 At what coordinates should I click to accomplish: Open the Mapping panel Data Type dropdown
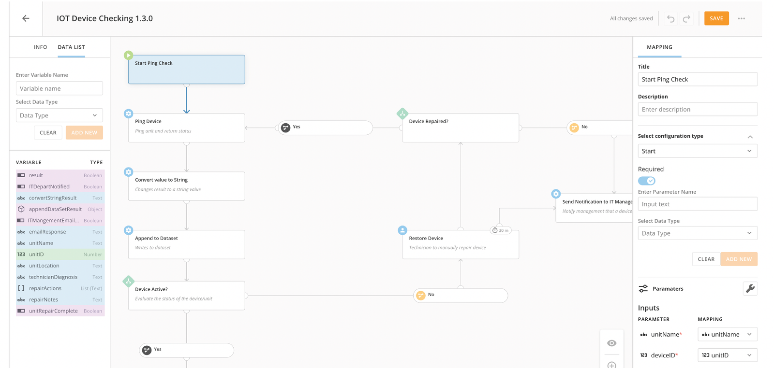698,233
